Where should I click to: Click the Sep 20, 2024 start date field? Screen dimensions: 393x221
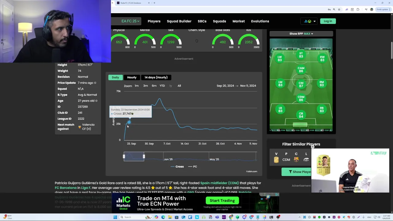(x=225, y=86)
